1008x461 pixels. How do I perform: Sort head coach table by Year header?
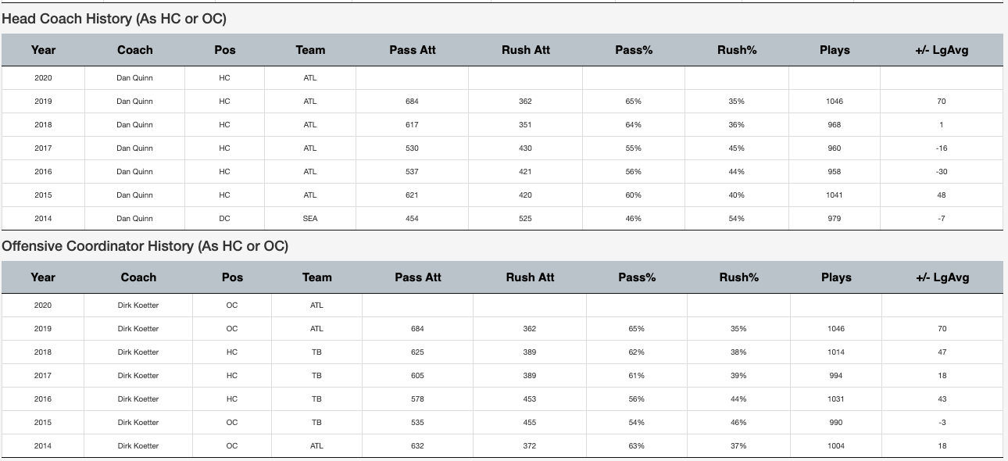coord(43,50)
